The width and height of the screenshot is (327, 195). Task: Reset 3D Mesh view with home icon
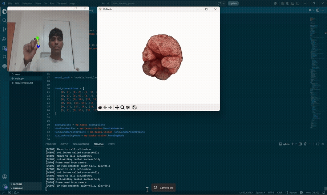(100, 107)
